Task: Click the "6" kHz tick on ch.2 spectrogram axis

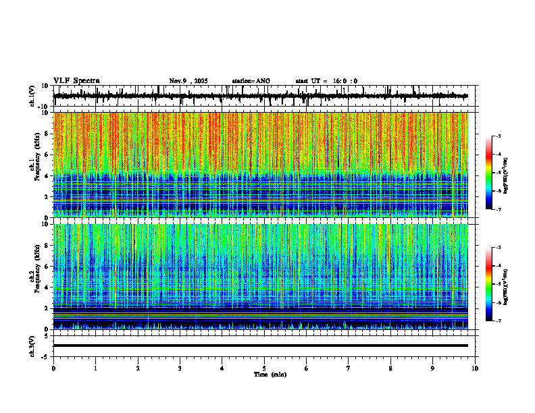Action: click(x=47, y=267)
